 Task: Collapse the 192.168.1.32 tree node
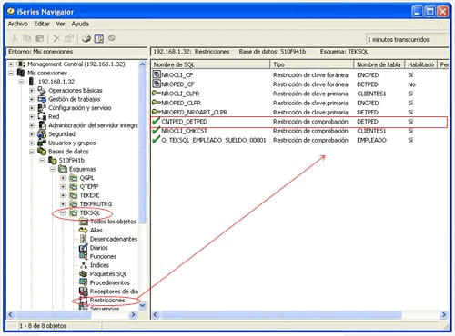21,82
